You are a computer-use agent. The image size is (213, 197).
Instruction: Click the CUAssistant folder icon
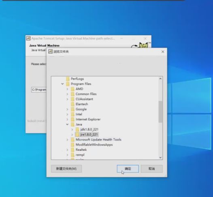point(72,99)
